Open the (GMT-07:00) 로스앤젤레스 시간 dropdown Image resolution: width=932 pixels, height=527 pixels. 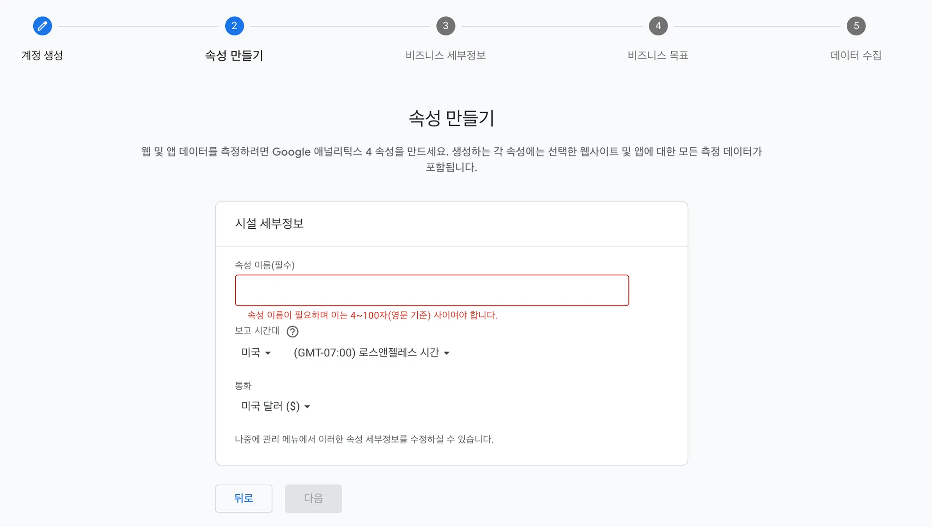[x=367, y=353]
